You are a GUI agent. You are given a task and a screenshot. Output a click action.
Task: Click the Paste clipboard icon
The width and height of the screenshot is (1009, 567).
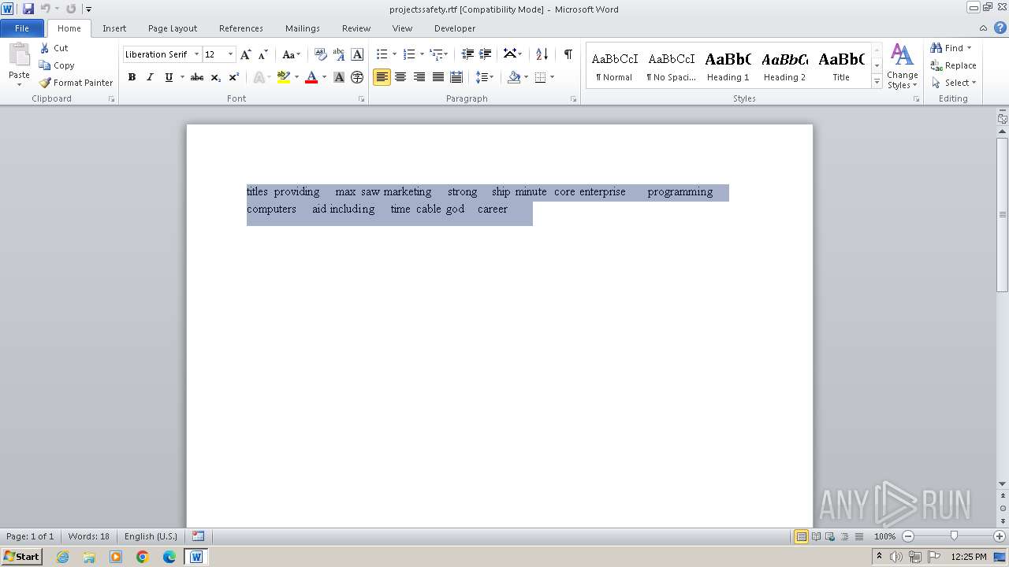pyautogui.click(x=19, y=55)
